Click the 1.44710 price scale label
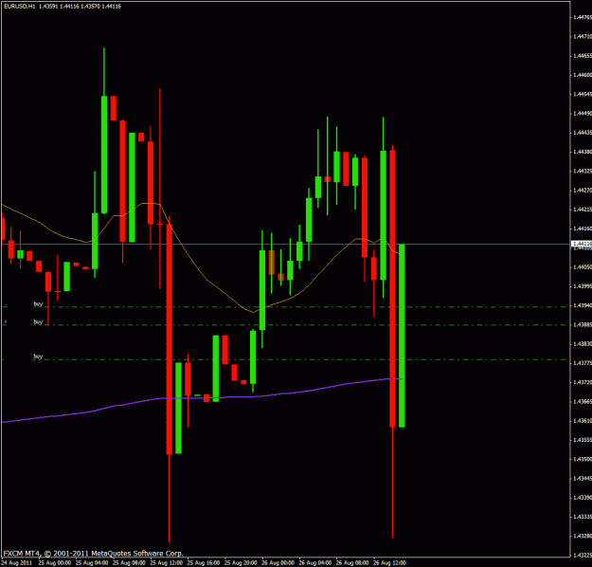 583,37
